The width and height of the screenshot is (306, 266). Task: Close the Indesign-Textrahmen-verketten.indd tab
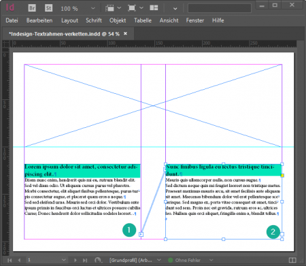coord(125,33)
